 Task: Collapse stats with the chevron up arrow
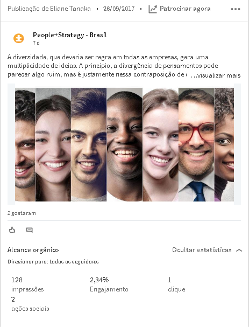point(239,250)
